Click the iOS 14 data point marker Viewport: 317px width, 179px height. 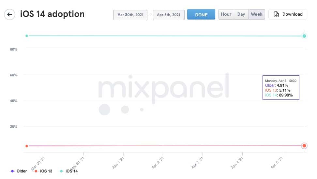click(x=304, y=36)
